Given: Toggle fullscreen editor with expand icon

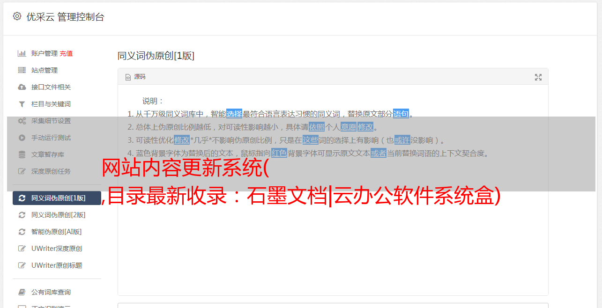Looking at the screenshot, I should point(538,77).
